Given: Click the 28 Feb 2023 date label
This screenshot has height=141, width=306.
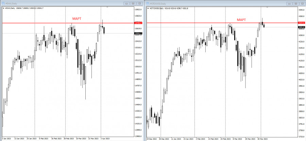Looking at the screenshot, I should [x=69, y=139].
